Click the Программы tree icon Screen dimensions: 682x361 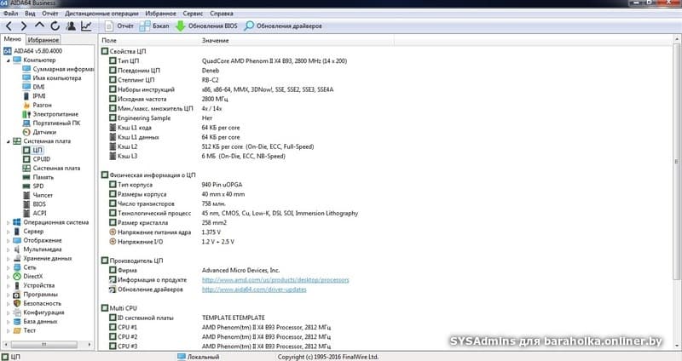click(x=17, y=295)
